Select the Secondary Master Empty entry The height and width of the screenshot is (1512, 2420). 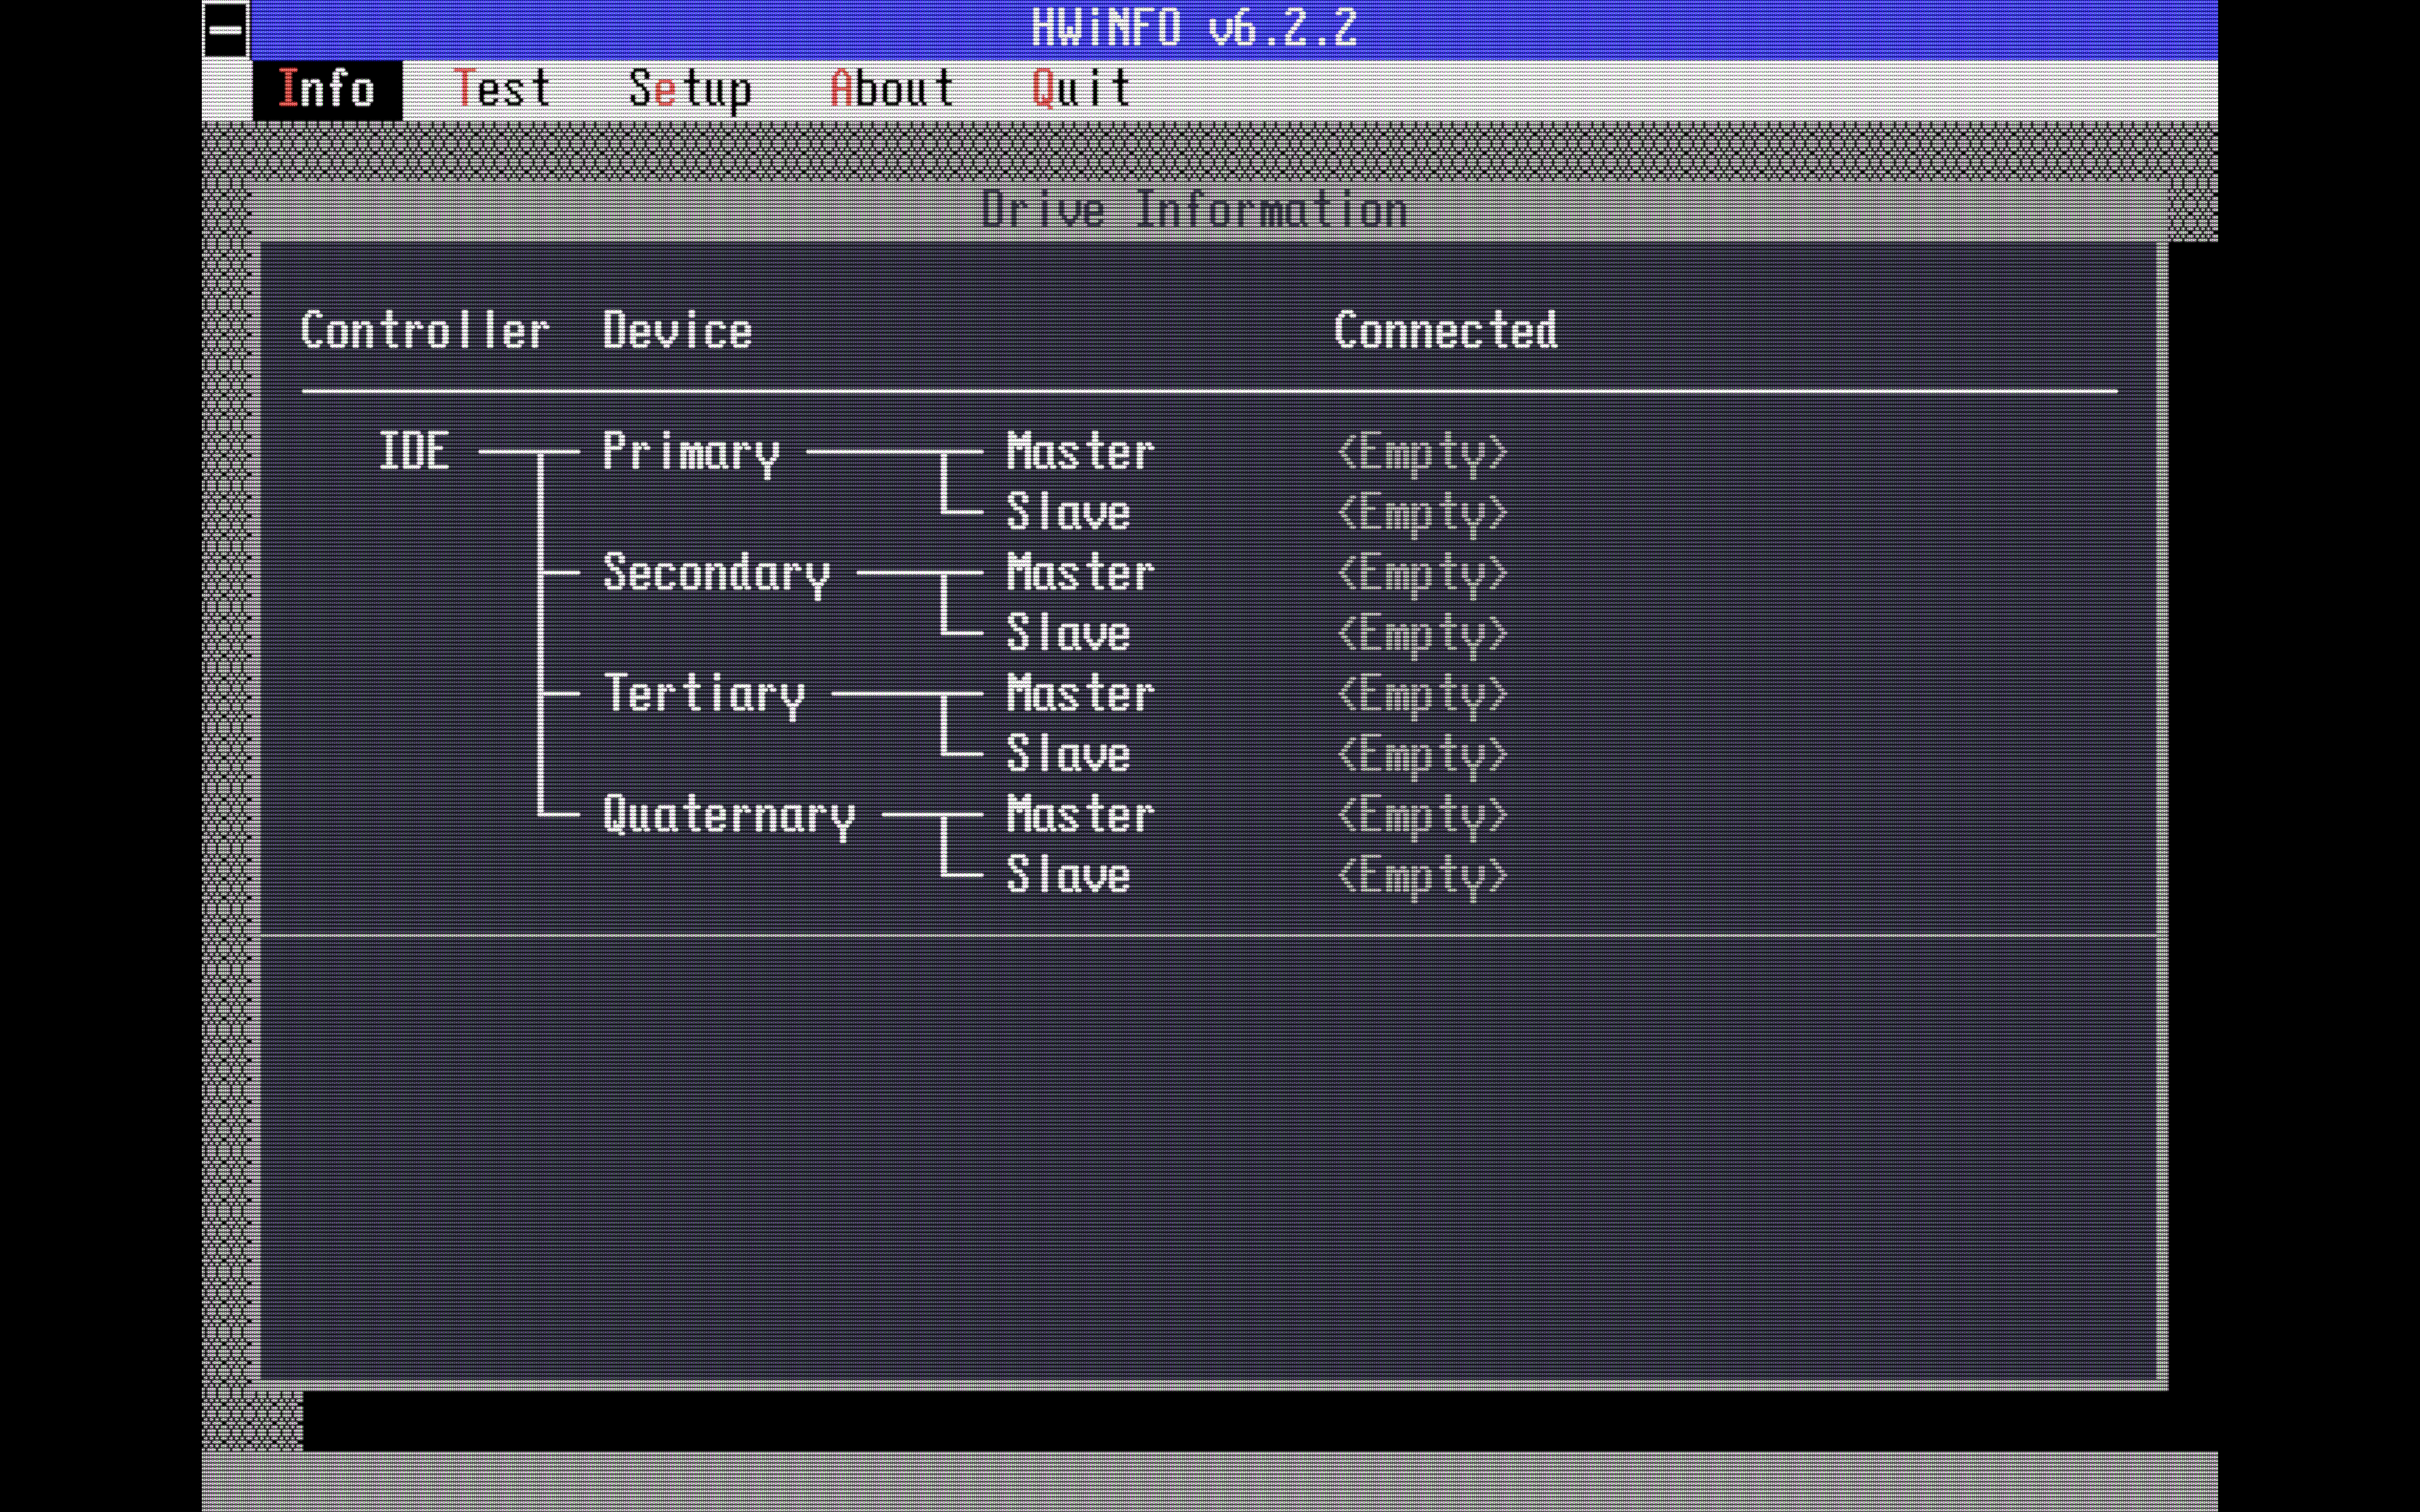(x=1424, y=573)
